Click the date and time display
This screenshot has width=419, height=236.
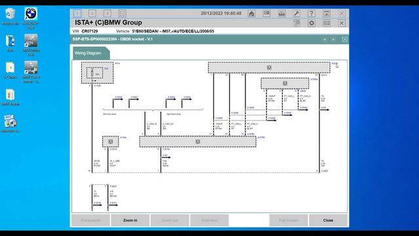coord(221,13)
